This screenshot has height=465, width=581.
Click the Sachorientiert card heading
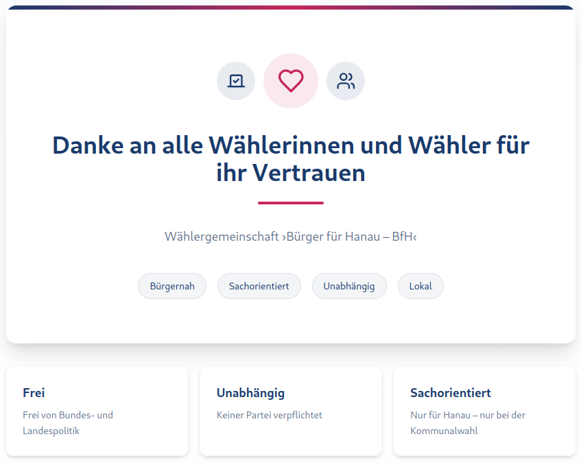click(x=450, y=392)
